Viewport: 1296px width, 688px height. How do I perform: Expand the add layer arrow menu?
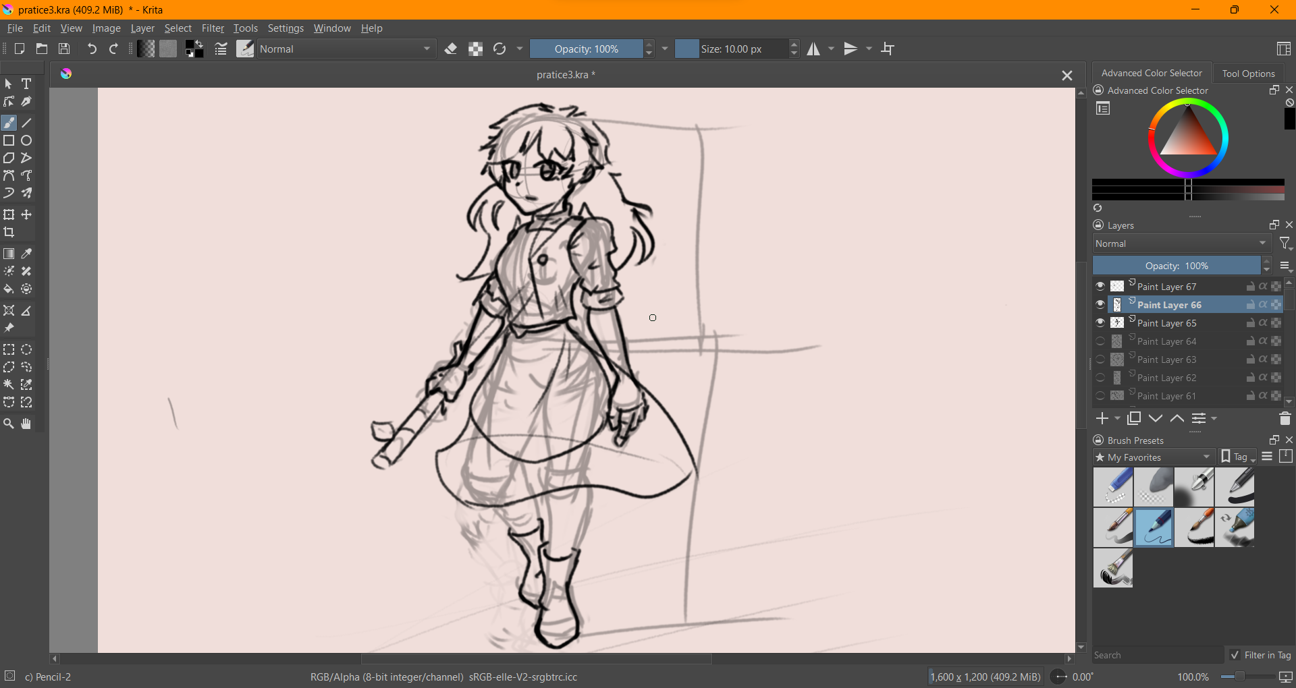click(x=1117, y=419)
